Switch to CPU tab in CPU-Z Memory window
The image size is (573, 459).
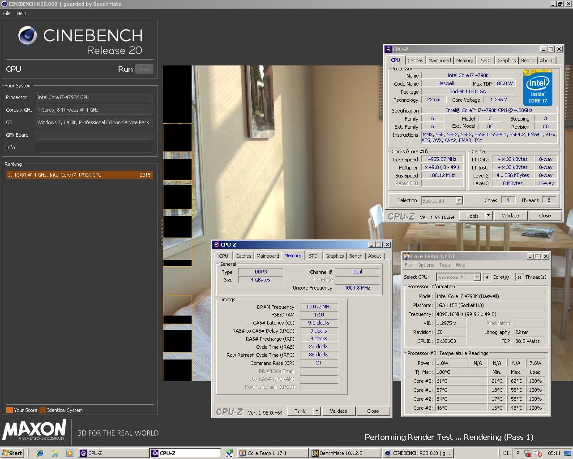coord(224,256)
